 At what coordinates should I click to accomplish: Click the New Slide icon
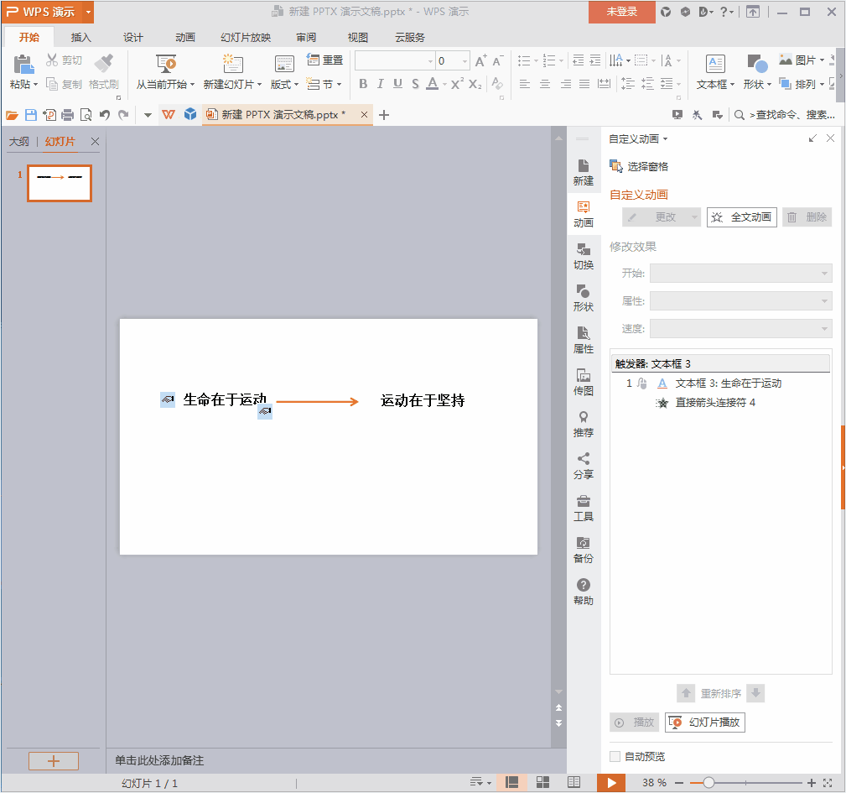(x=232, y=64)
